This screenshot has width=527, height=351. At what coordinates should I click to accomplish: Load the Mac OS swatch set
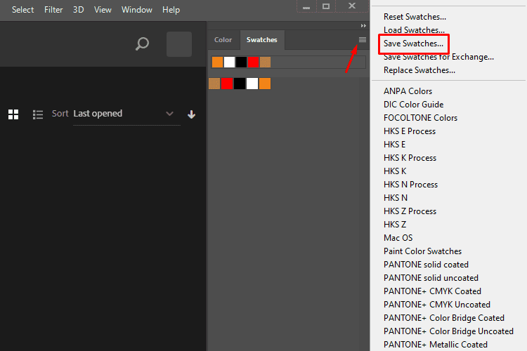coord(398,238)
